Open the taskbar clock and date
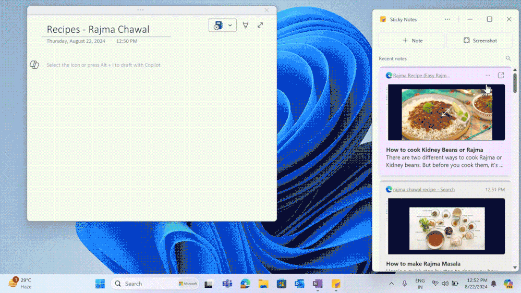Viewport: 521px width, 293px height. click(477, 284)
